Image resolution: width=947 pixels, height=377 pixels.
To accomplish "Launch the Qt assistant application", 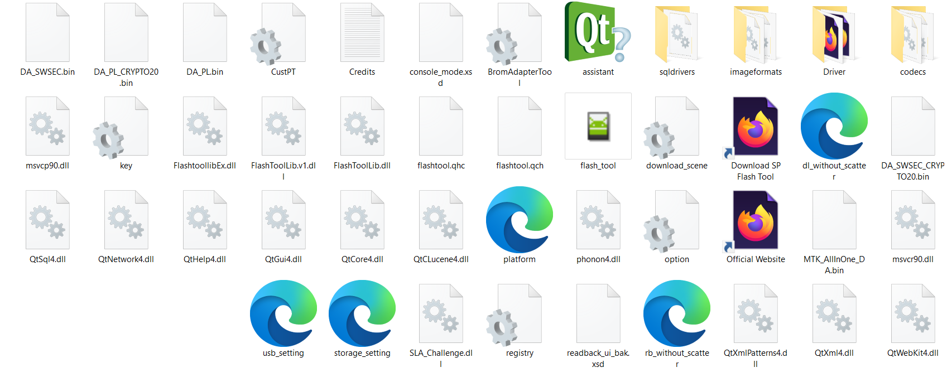I will click(598, 32).
